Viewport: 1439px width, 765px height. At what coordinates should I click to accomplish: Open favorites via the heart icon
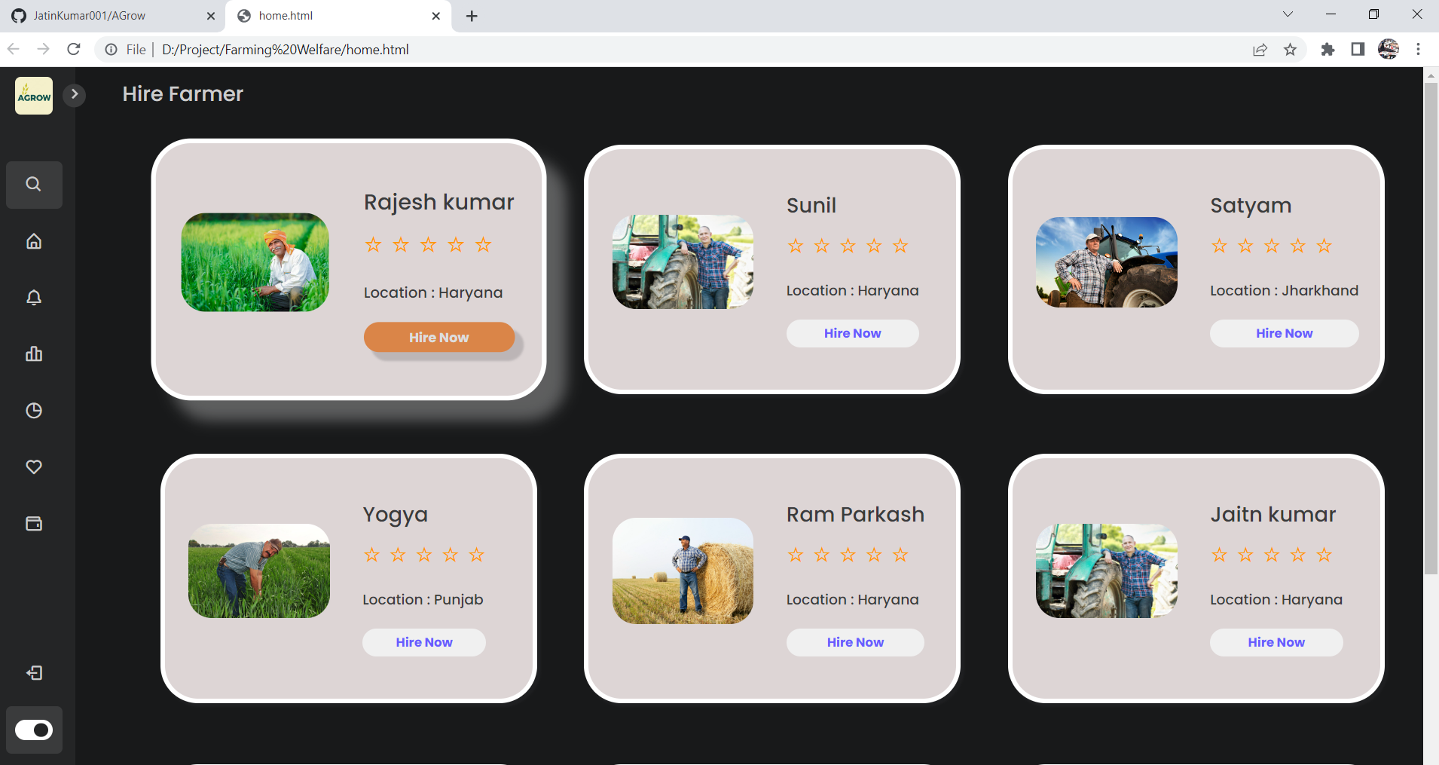coord(34,467)
